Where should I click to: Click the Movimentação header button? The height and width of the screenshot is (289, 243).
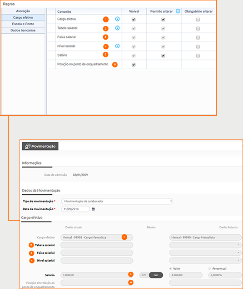(x=40, y=146)
